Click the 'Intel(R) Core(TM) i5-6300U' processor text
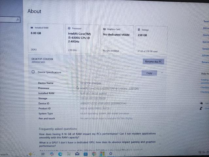 (79, 38)
